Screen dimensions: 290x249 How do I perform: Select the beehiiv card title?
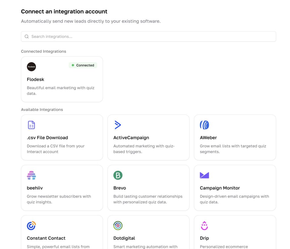[x=35, y=188]
